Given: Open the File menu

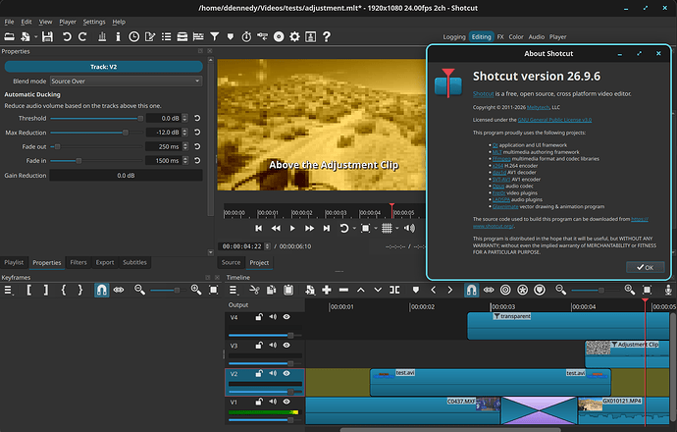Looking at the screenshot, I should pyautogui.click(x=9, y=22).
